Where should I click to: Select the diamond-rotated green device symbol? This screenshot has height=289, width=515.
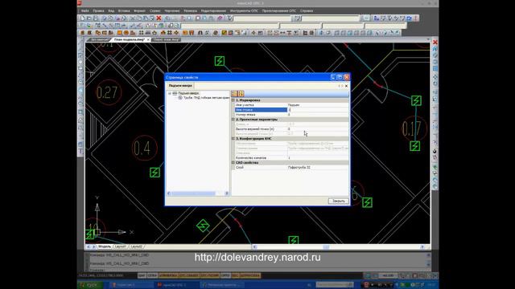pos(203,226)
